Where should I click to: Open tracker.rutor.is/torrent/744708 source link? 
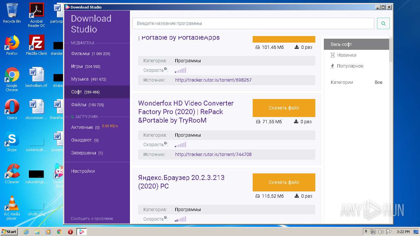coord(213,154)
